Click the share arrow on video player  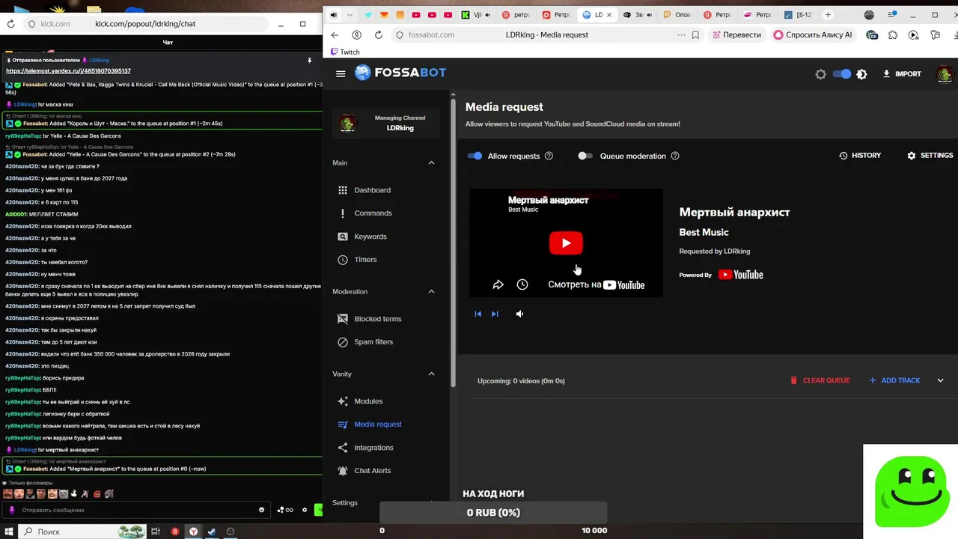click(x=498, y=284)
